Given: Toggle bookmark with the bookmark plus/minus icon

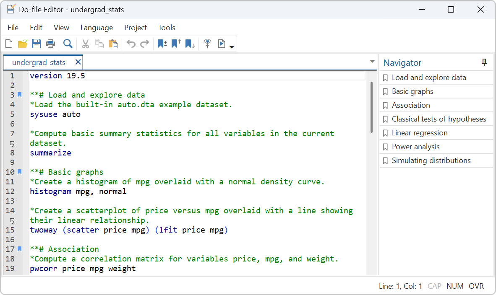Looking at the screenshot, I should (x=162, y=44).
